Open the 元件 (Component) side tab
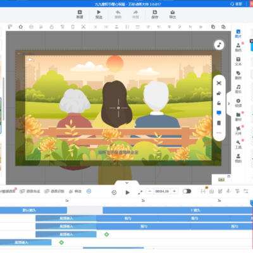Viewport: 253px width, 253px height. click(238, 131)
